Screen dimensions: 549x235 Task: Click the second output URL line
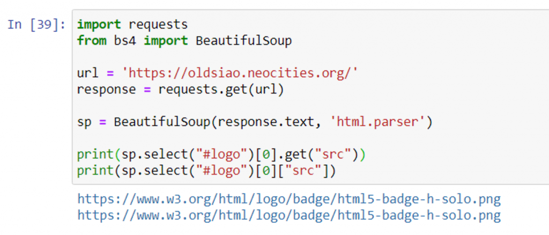click(x=289, y=216)
